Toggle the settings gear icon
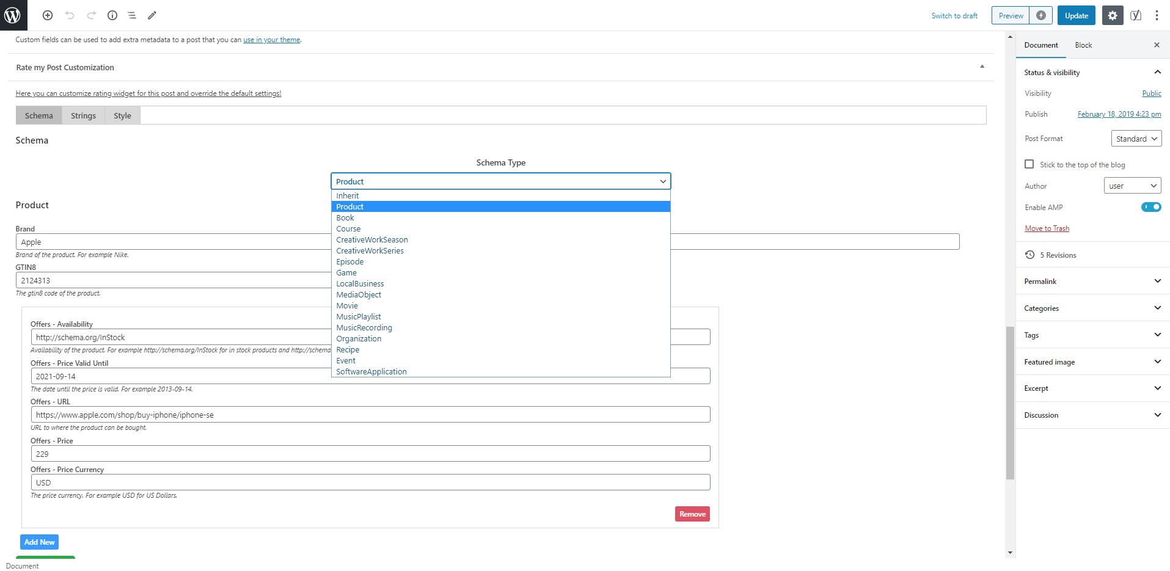 coord(1113,16)
